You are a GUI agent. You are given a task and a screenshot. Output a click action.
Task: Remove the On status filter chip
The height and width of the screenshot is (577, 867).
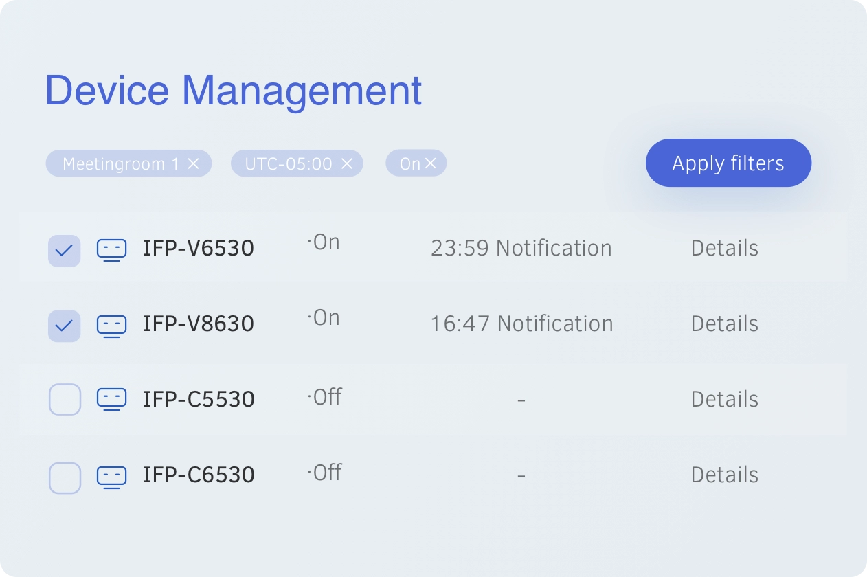430,163
